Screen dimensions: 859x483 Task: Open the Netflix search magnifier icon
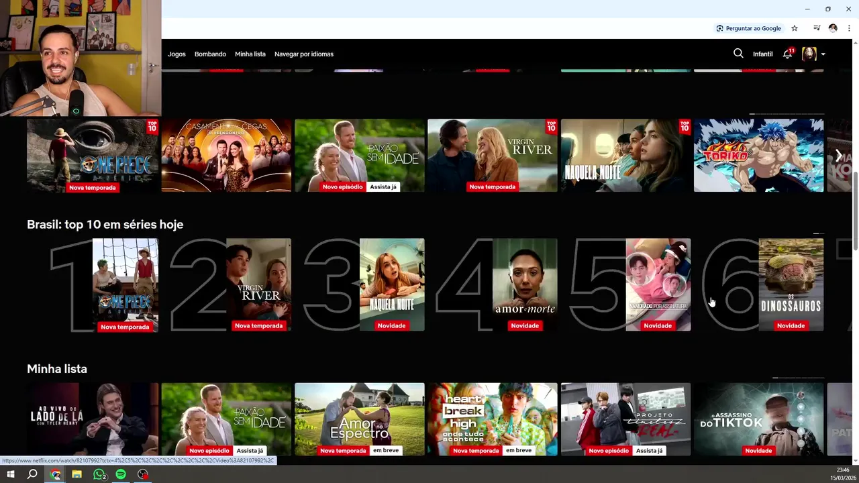coord(738,54)
